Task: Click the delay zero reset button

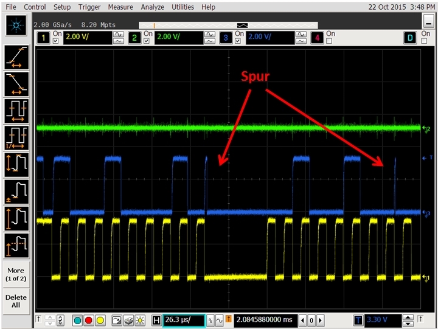Action: click(x=311, y=320)
